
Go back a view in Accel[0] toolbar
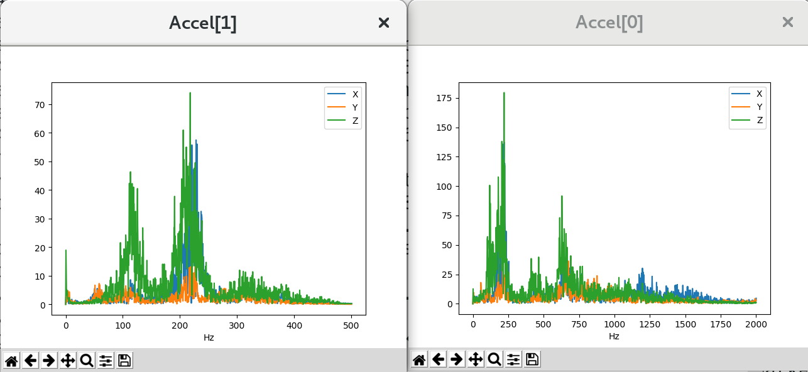[x=438, y=359]
